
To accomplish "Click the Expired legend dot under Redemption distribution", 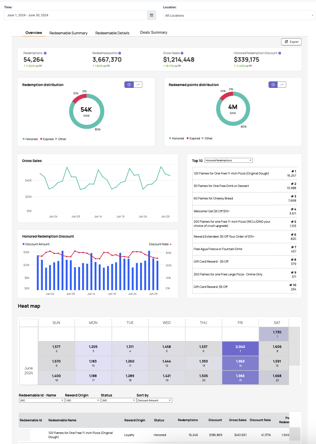I will click(x=41, y=139).
